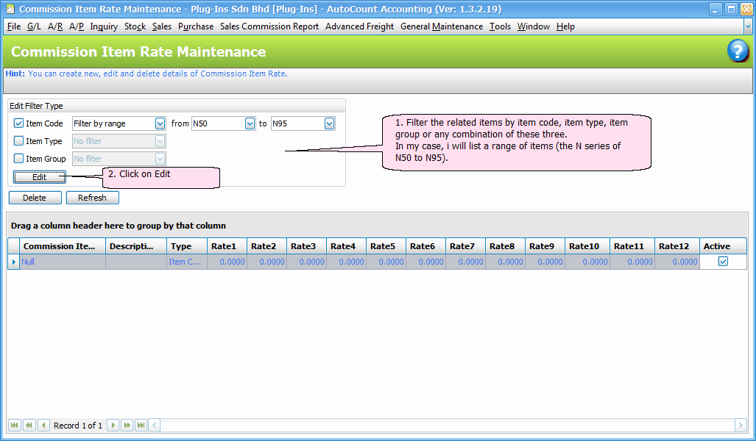Click the Edit button
This screenshot has width=756, height=441.
(x=40, y=177)
